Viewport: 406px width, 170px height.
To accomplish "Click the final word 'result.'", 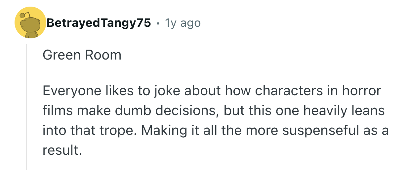I will point(62,150).
